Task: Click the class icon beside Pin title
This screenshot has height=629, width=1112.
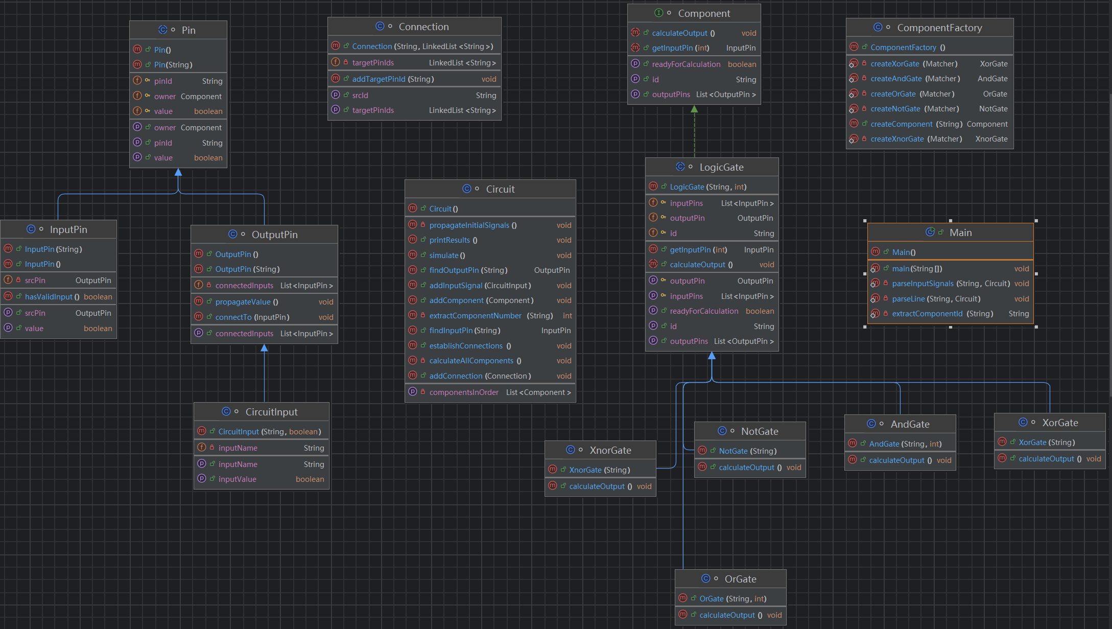Action: (162, 30)
